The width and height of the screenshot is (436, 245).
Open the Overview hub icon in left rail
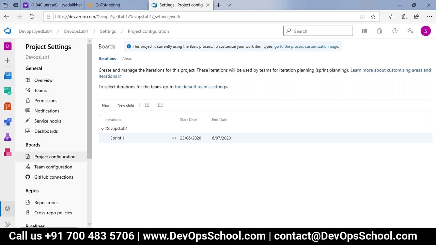tap(7, 76)
